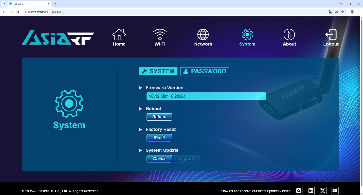Open the About info icon
363x195 pixels.
point(289,35)
